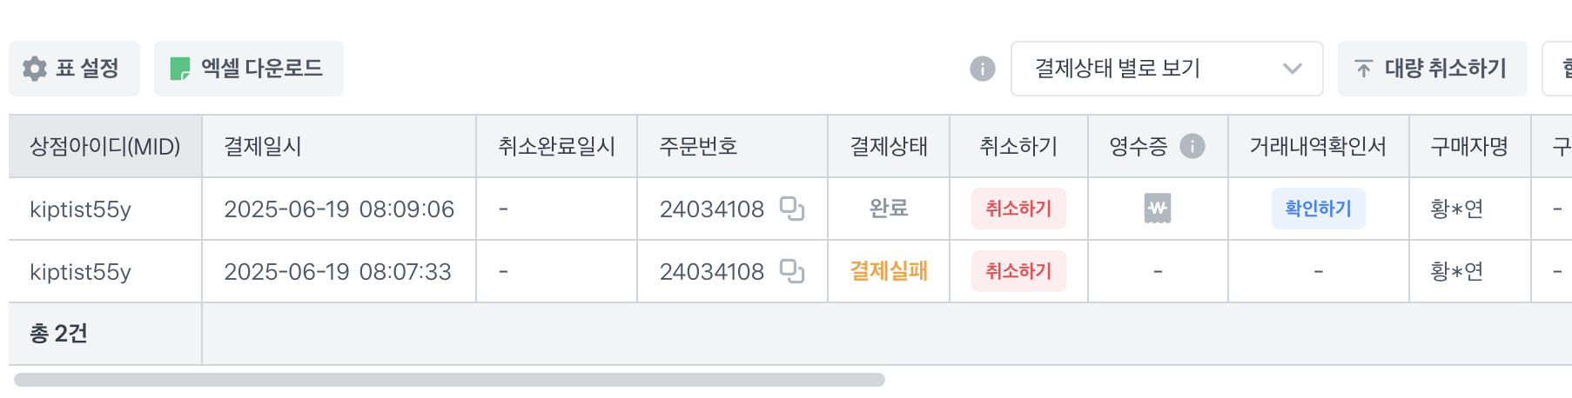Open table settings via the gear icon
This screenshot has width=1572, height=398.
tap(35, 69)
